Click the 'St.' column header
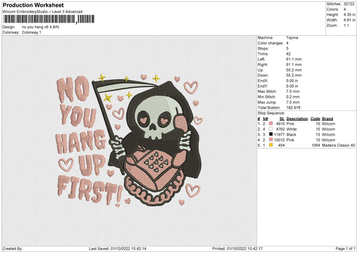358x253 pixels. pos(282,119)
